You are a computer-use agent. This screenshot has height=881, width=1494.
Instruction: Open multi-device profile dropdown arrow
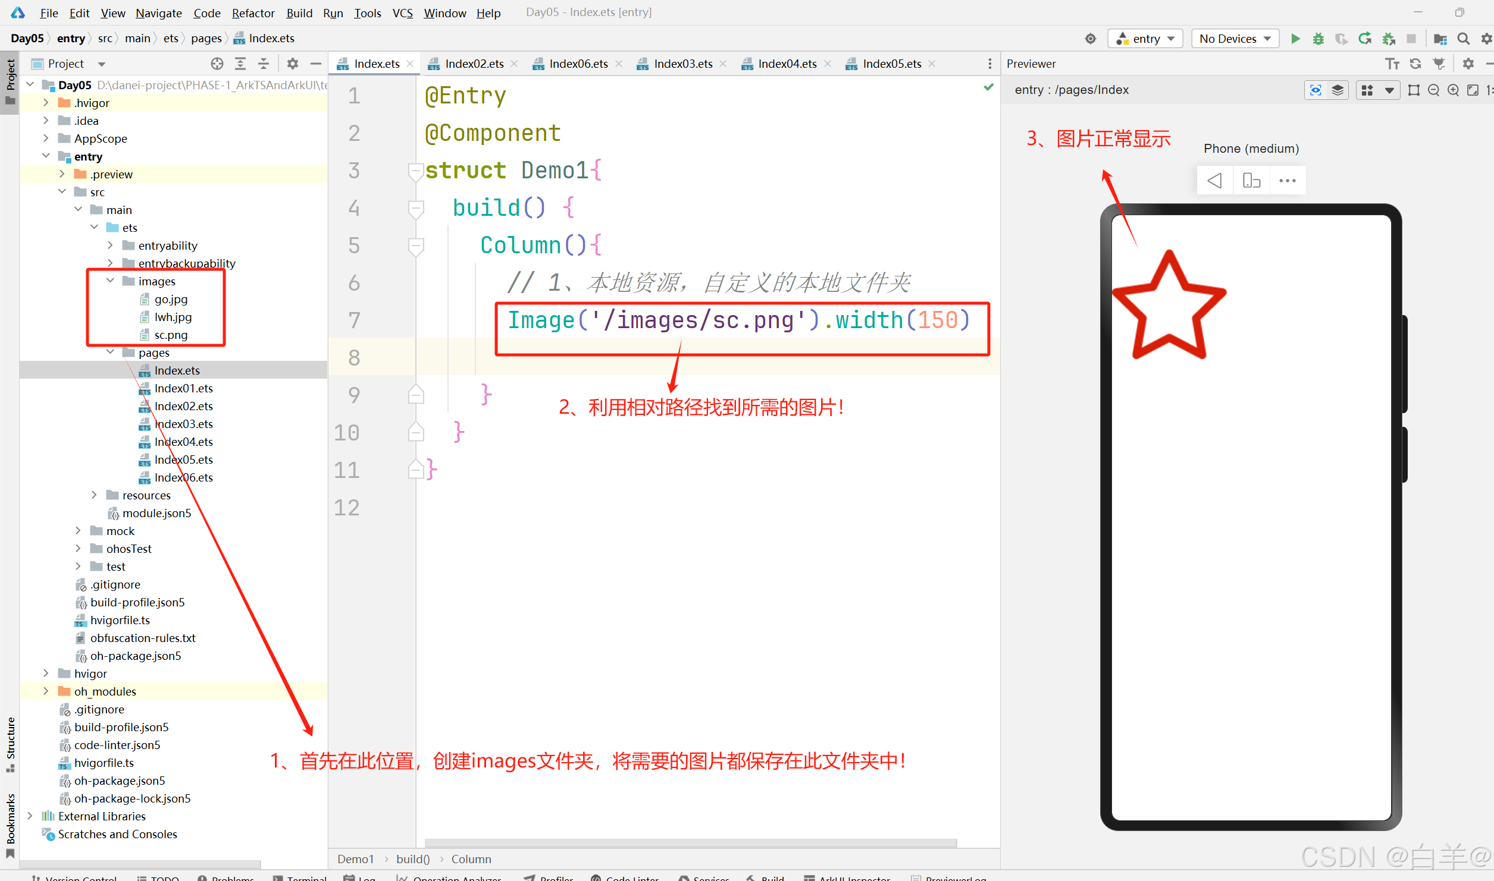pyautogui.click(x=1389, y=90)
